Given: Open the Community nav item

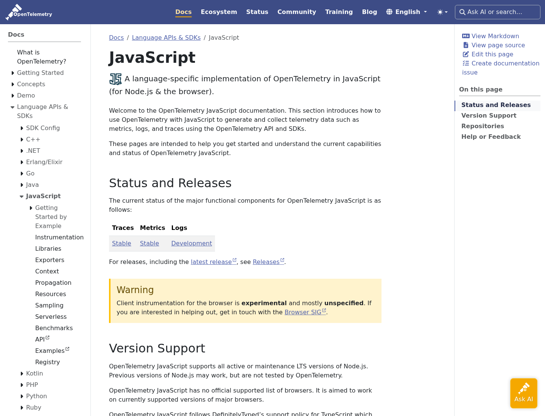Looking at the screenshot, I should [x=297, y=12].
